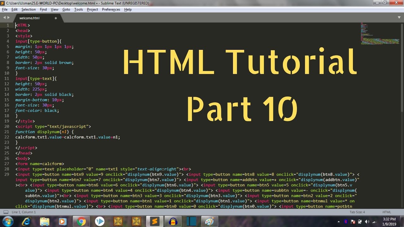Show hidden system tray icons

[x=339, y=222]
